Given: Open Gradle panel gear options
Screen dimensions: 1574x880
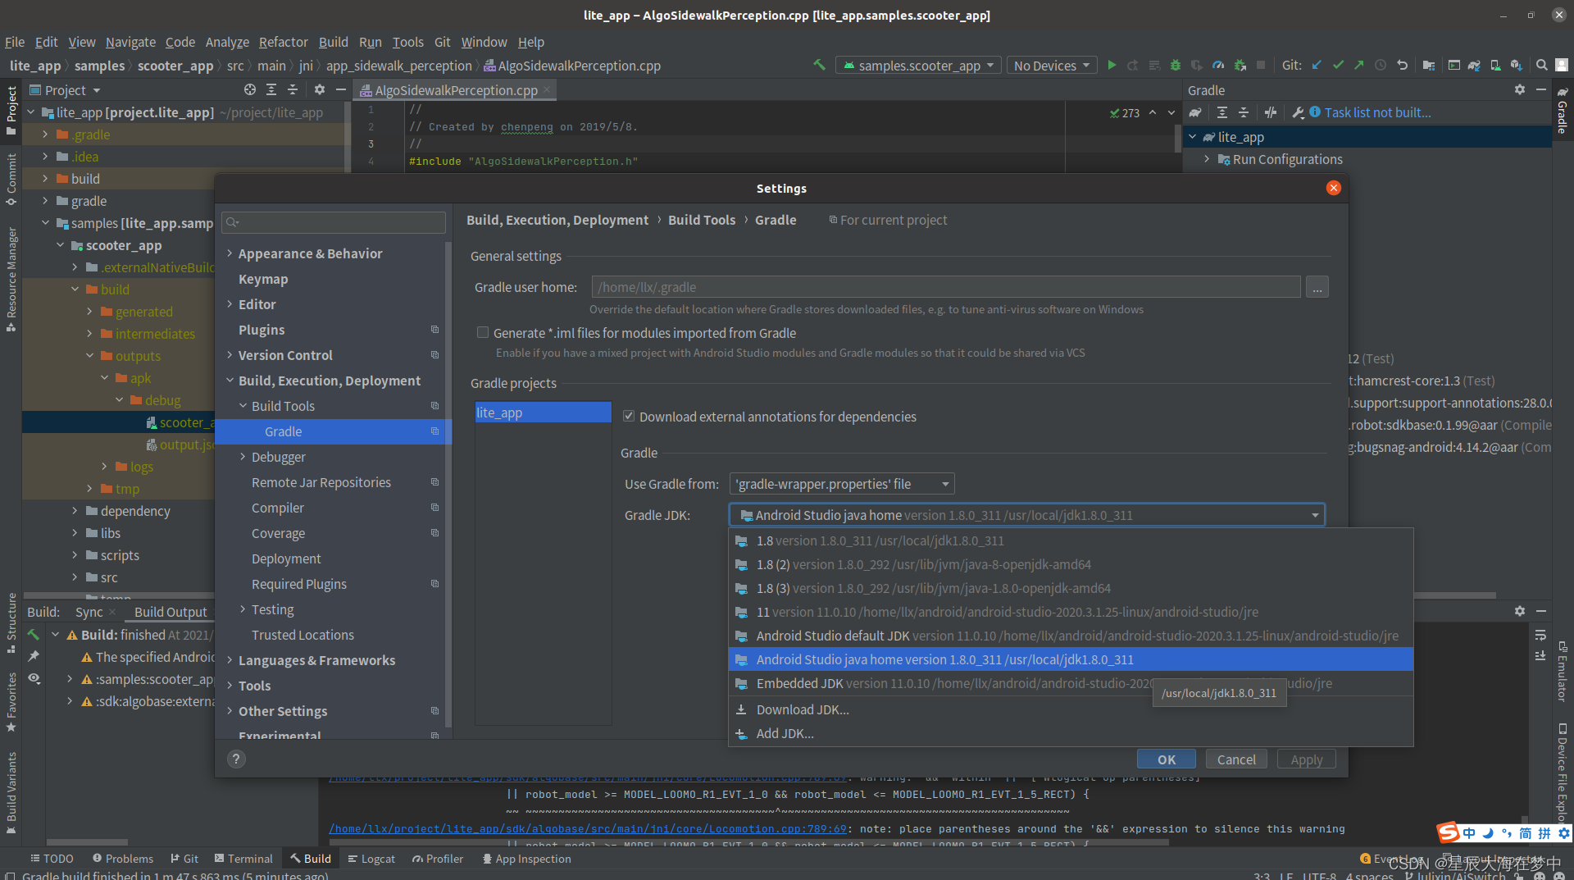Looking at the screenshot, I should 1520,89.
